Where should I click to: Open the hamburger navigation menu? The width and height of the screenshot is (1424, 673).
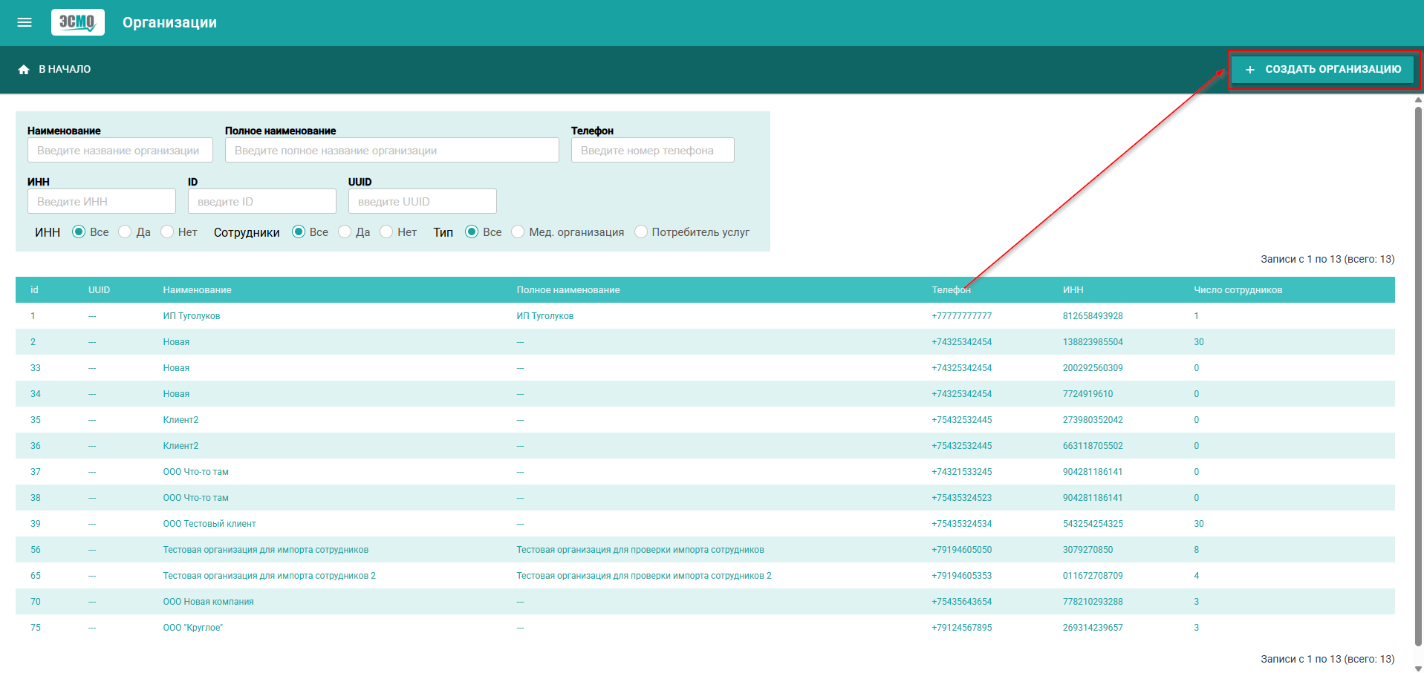25,22
